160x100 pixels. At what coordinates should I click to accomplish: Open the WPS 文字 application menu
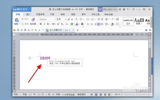click(22, 9)
